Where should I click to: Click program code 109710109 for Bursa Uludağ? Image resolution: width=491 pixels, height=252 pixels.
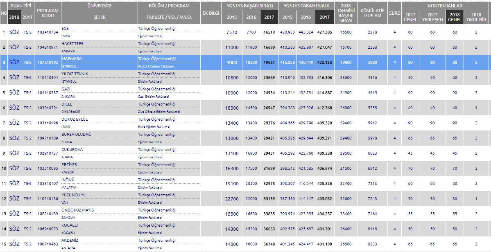click(48, 138)
